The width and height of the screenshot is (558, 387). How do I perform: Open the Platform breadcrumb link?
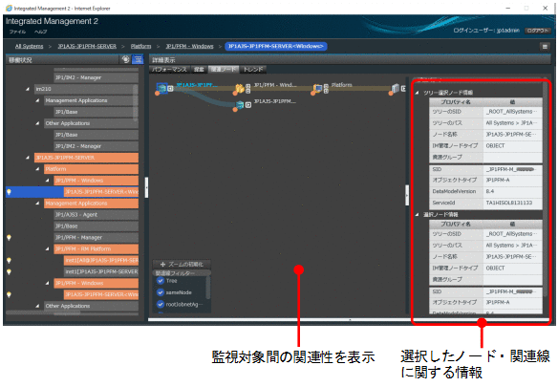point(140,46)
